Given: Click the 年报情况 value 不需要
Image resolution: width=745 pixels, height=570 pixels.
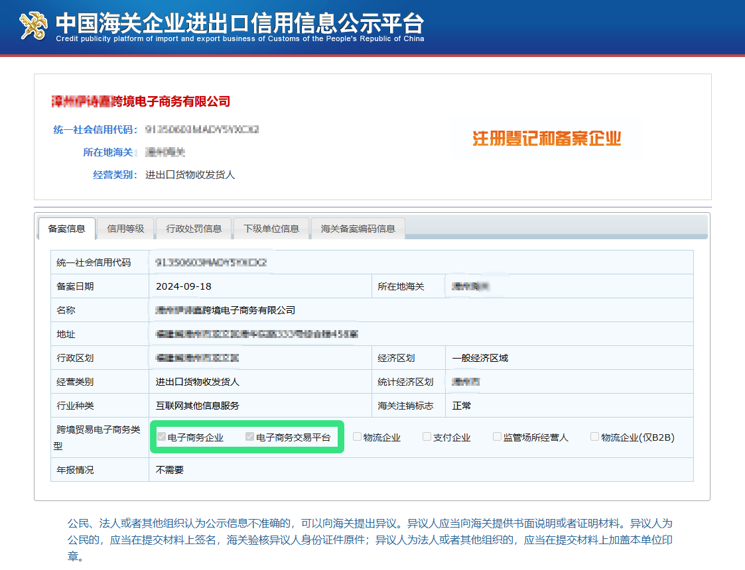Looking at the screenshot, I should (x=170, y=470).
